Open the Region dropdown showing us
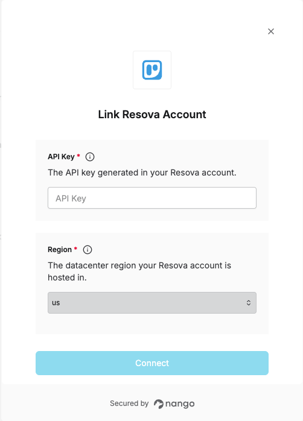Screen dimensions: 303x421 point(152,303)
